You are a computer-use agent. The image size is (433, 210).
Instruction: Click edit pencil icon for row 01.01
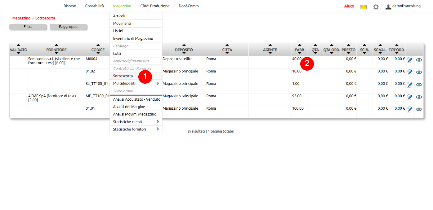click(409, 109)
